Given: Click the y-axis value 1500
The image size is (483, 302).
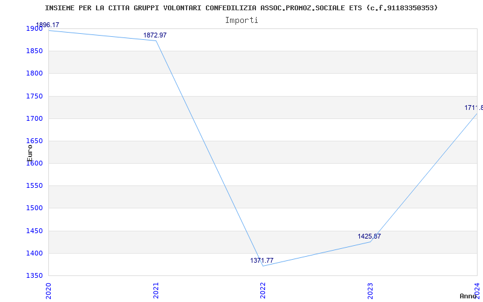Looking at the screenshot, I should (34, 208).
